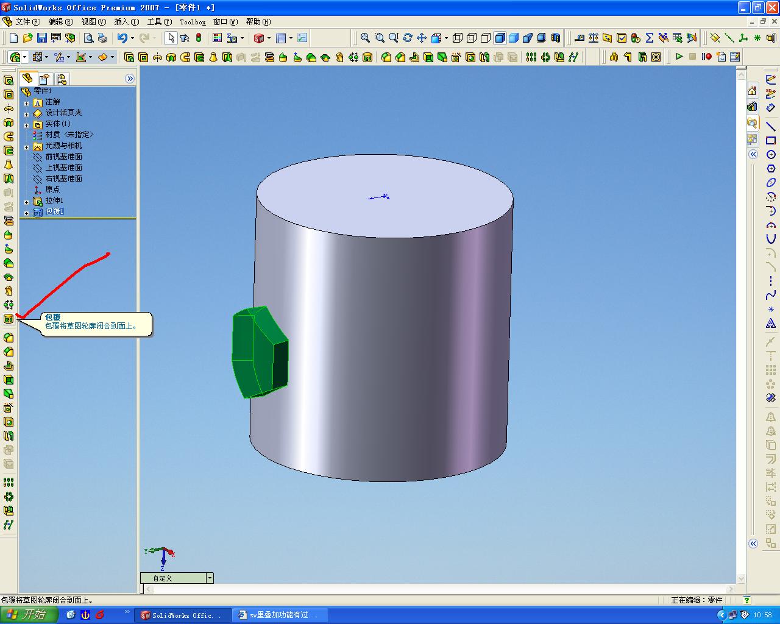
Task: Select the Spline sketch tool
Action: 771,295
